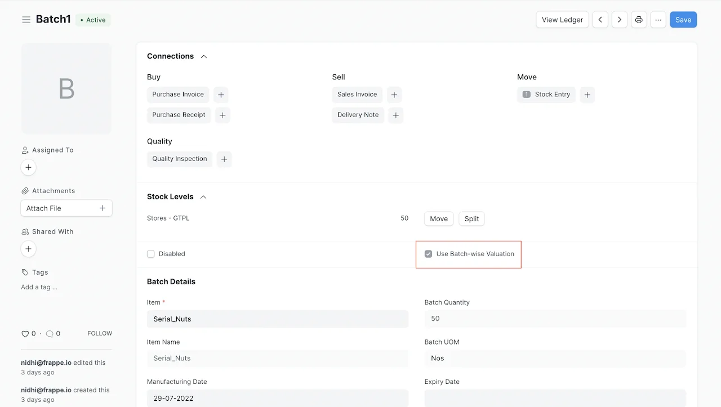Open Sales Invoice connection
The image size is (721, 407).
pyautogui.click(x=357, y=95)
